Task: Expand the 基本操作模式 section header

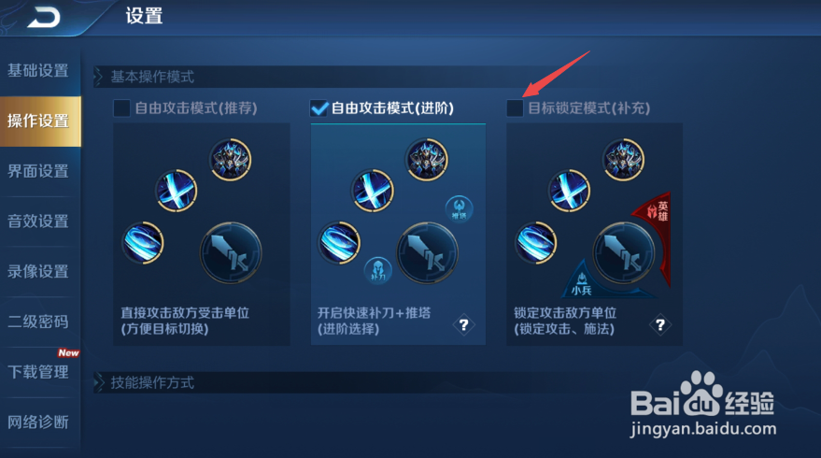Action: coord(152,77)
